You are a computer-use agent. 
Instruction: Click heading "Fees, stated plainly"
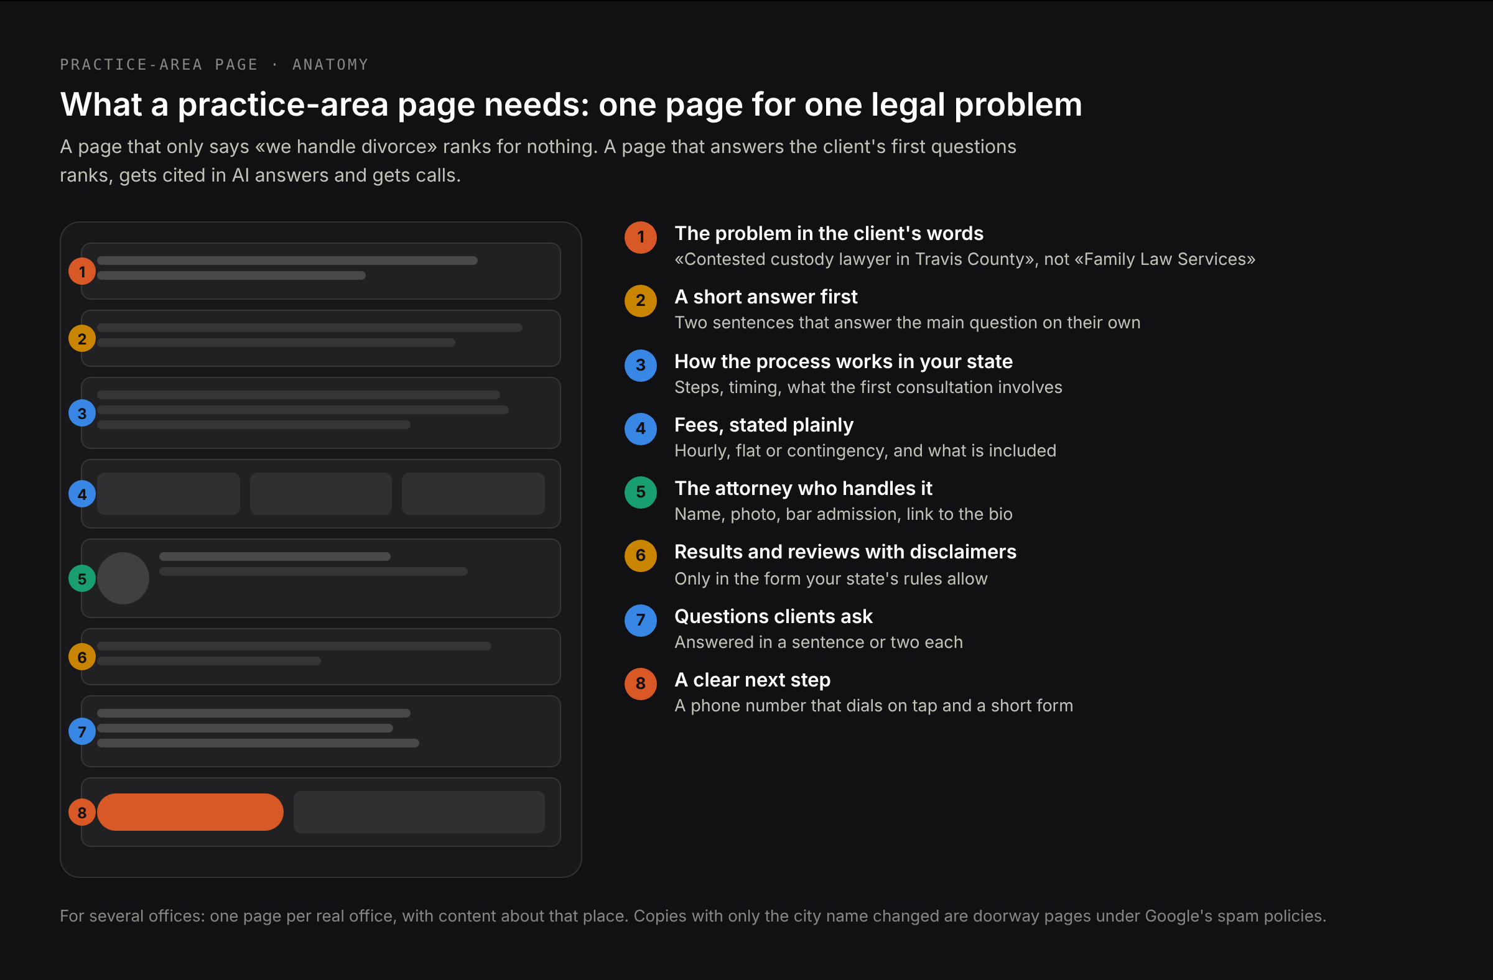pos(764,425)
